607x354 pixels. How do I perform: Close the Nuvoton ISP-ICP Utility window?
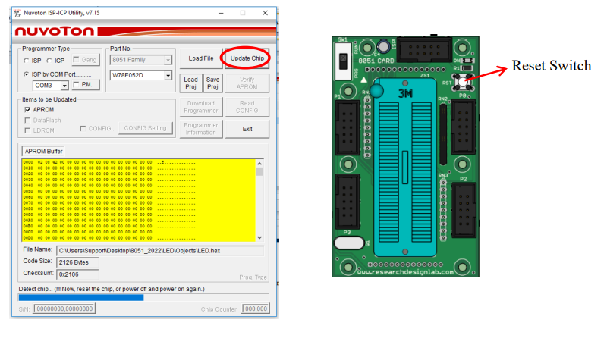pyautogui.click(x=264, y=13)
